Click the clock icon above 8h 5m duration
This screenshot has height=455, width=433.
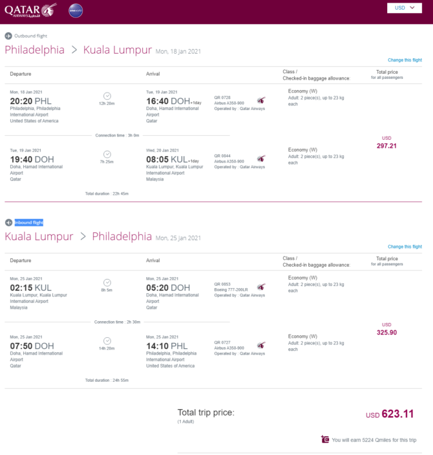point(107,283)
